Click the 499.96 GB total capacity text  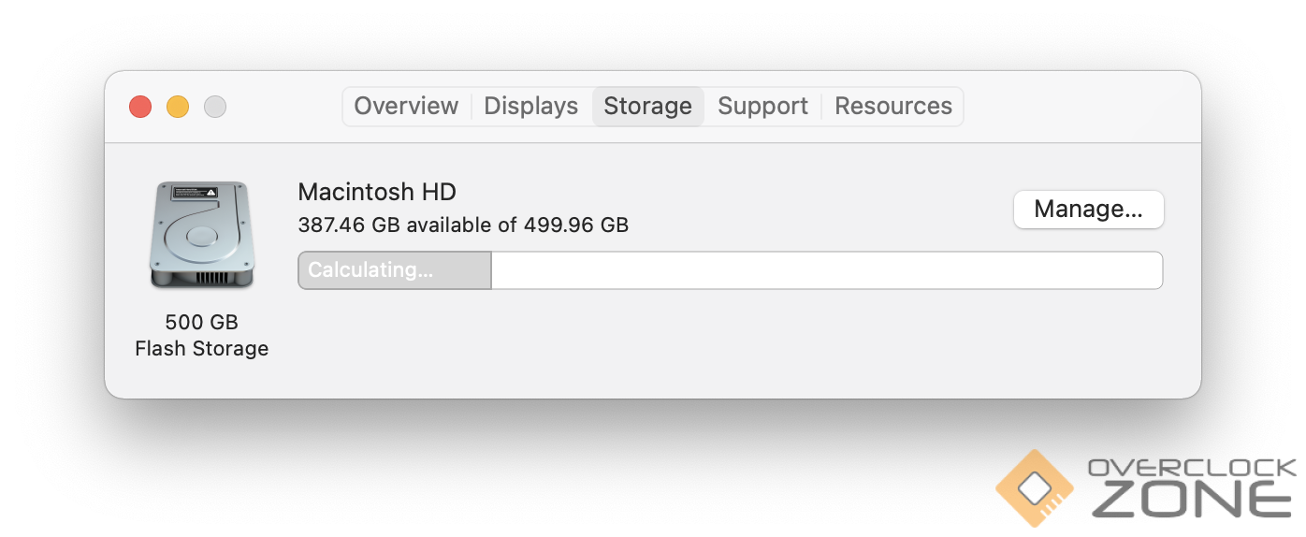(x=575, y=225)
